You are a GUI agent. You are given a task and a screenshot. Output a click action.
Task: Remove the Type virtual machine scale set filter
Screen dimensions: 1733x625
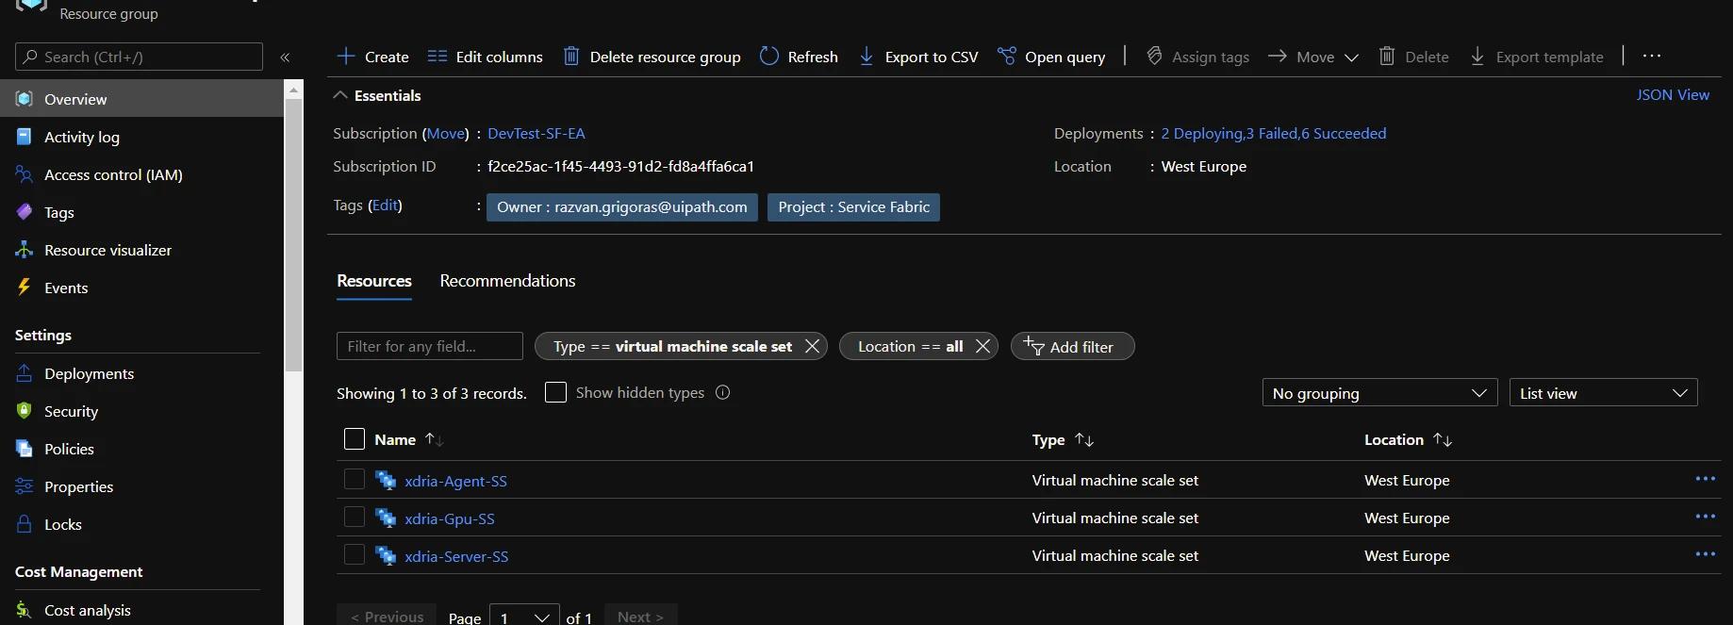click(812, 346)
